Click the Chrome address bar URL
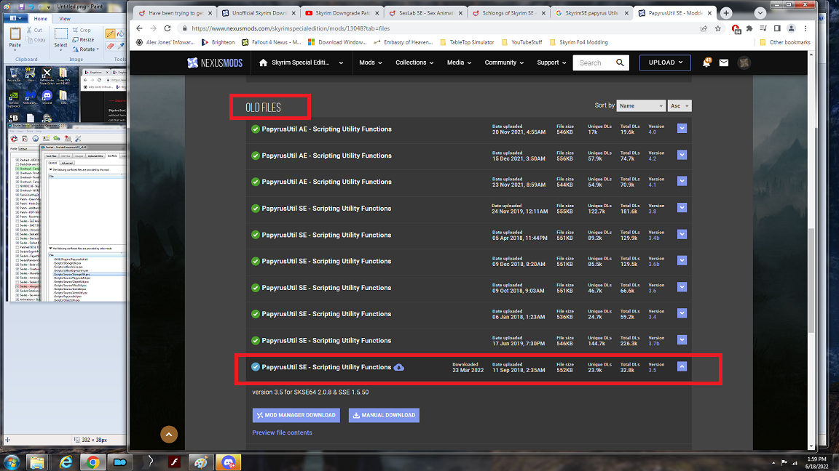Image resolution: width=839 pixels, height=471 pixels. point(291,28)
